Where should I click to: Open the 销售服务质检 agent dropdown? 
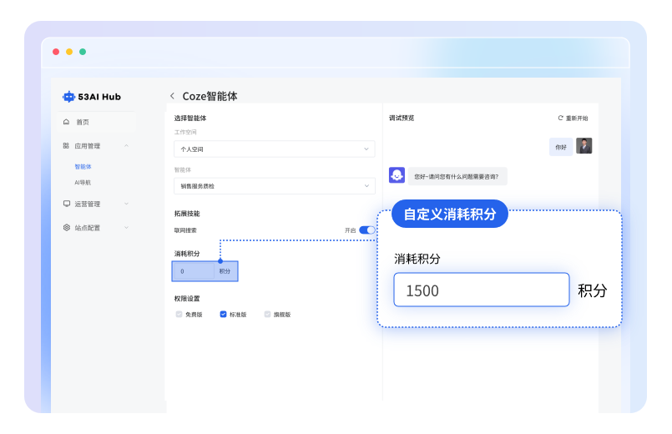point(275,186)
